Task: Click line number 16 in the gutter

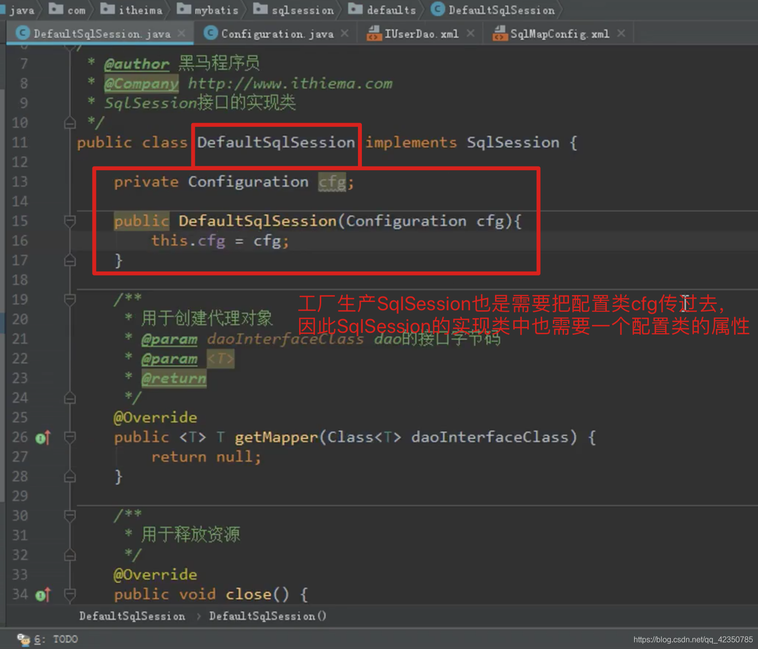Action: (20, 241)
